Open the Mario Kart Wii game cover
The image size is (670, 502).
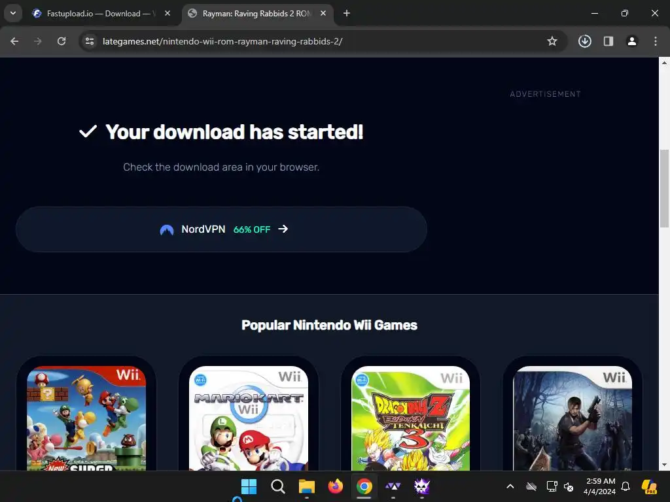[x=249, y=418]
